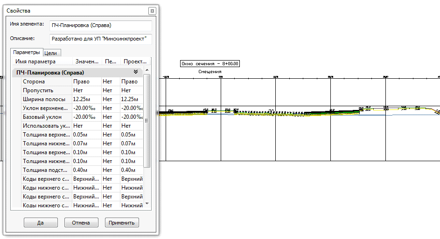Select the Параметры tab
Viewport: 440px width, 239px height.
27,53
